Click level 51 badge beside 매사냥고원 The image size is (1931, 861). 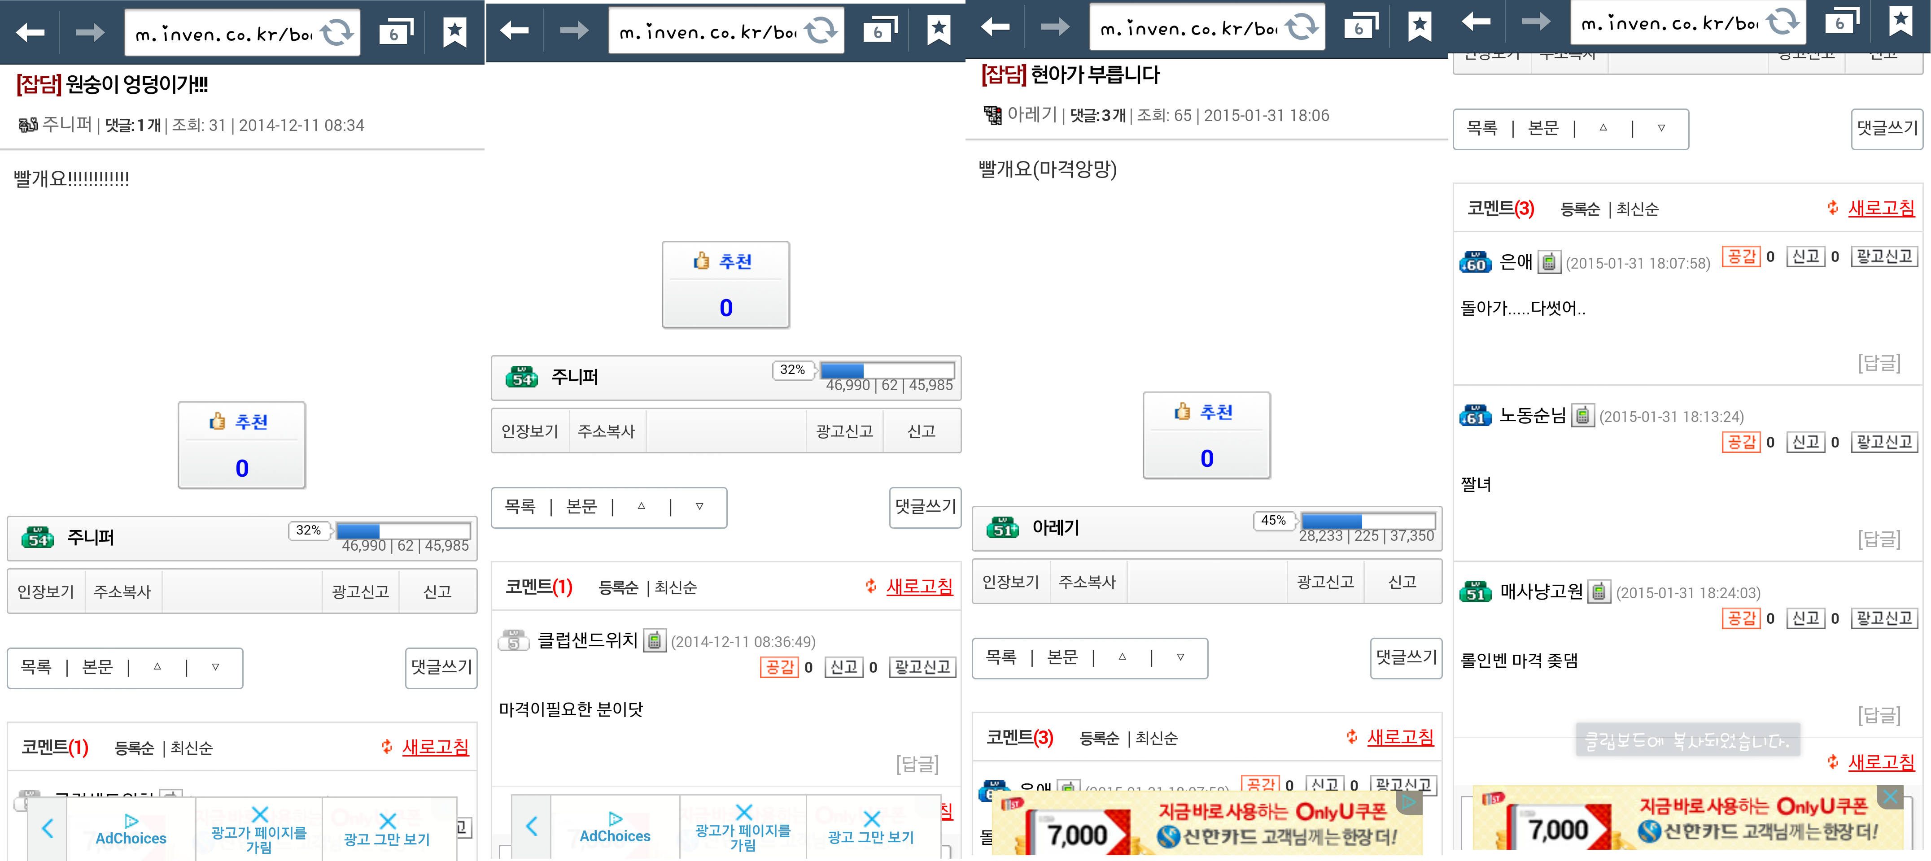coord(1474,592)
